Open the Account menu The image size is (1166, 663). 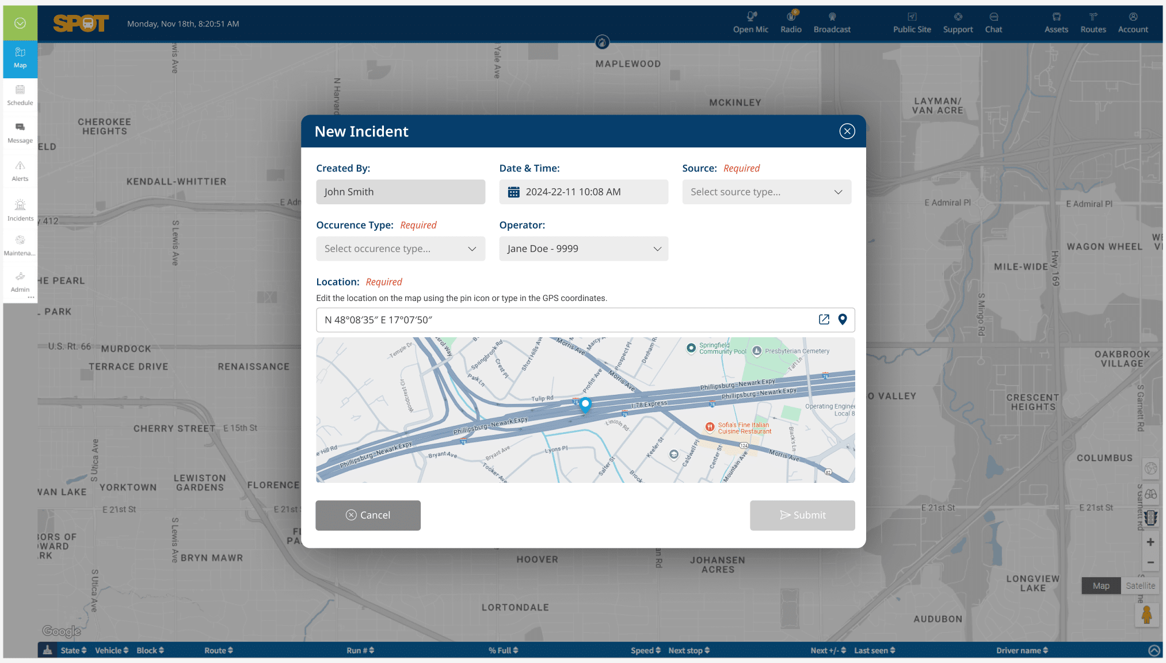click(x=1132, y=23)
